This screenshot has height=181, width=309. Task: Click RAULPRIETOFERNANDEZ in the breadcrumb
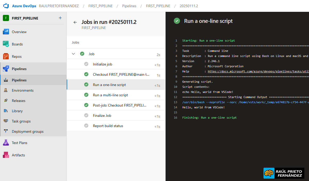point(59,6)
